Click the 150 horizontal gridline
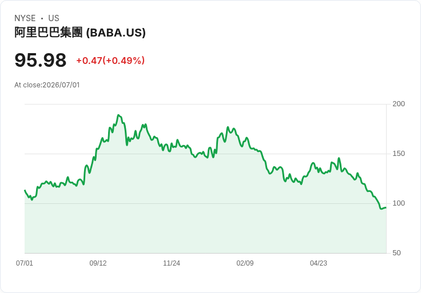Viewport: 421px width, 293px height. coord(205,154)
